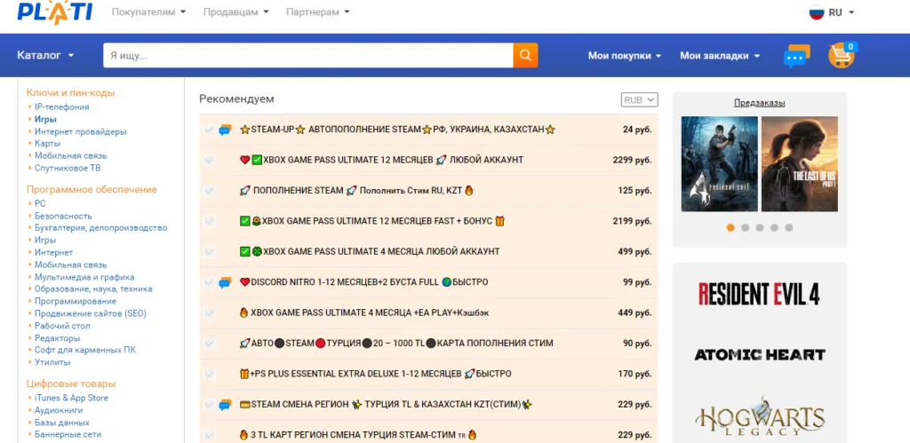The width and height of the screenshot is (910, 443).
Task: Open 3 TL КАРТ РЕГИОН СМЕНА ТУРЦИЯ offer
Action: click(357, 435)
